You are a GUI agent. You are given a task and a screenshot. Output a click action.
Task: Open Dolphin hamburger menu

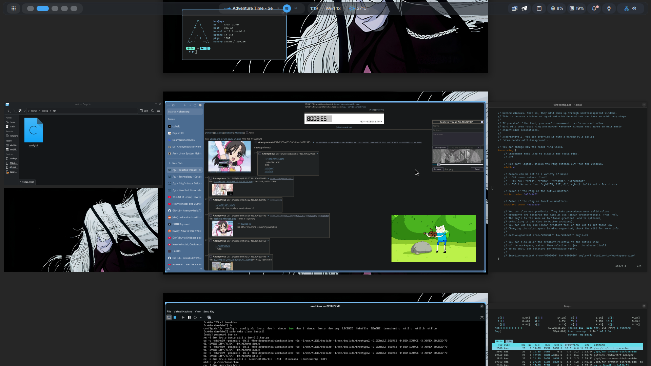pos(158,111)
